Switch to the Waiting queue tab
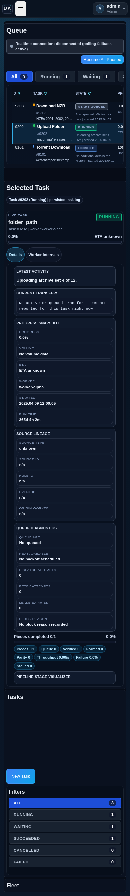The image size is (130, 896). point(96,77)
